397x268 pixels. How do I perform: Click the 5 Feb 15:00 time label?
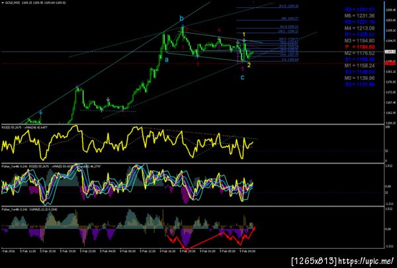click(x=48, y=251)
